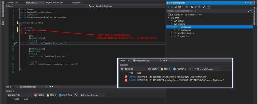Collapse the Models folder node
Screen dimensions: 258x104
(171, 24)
